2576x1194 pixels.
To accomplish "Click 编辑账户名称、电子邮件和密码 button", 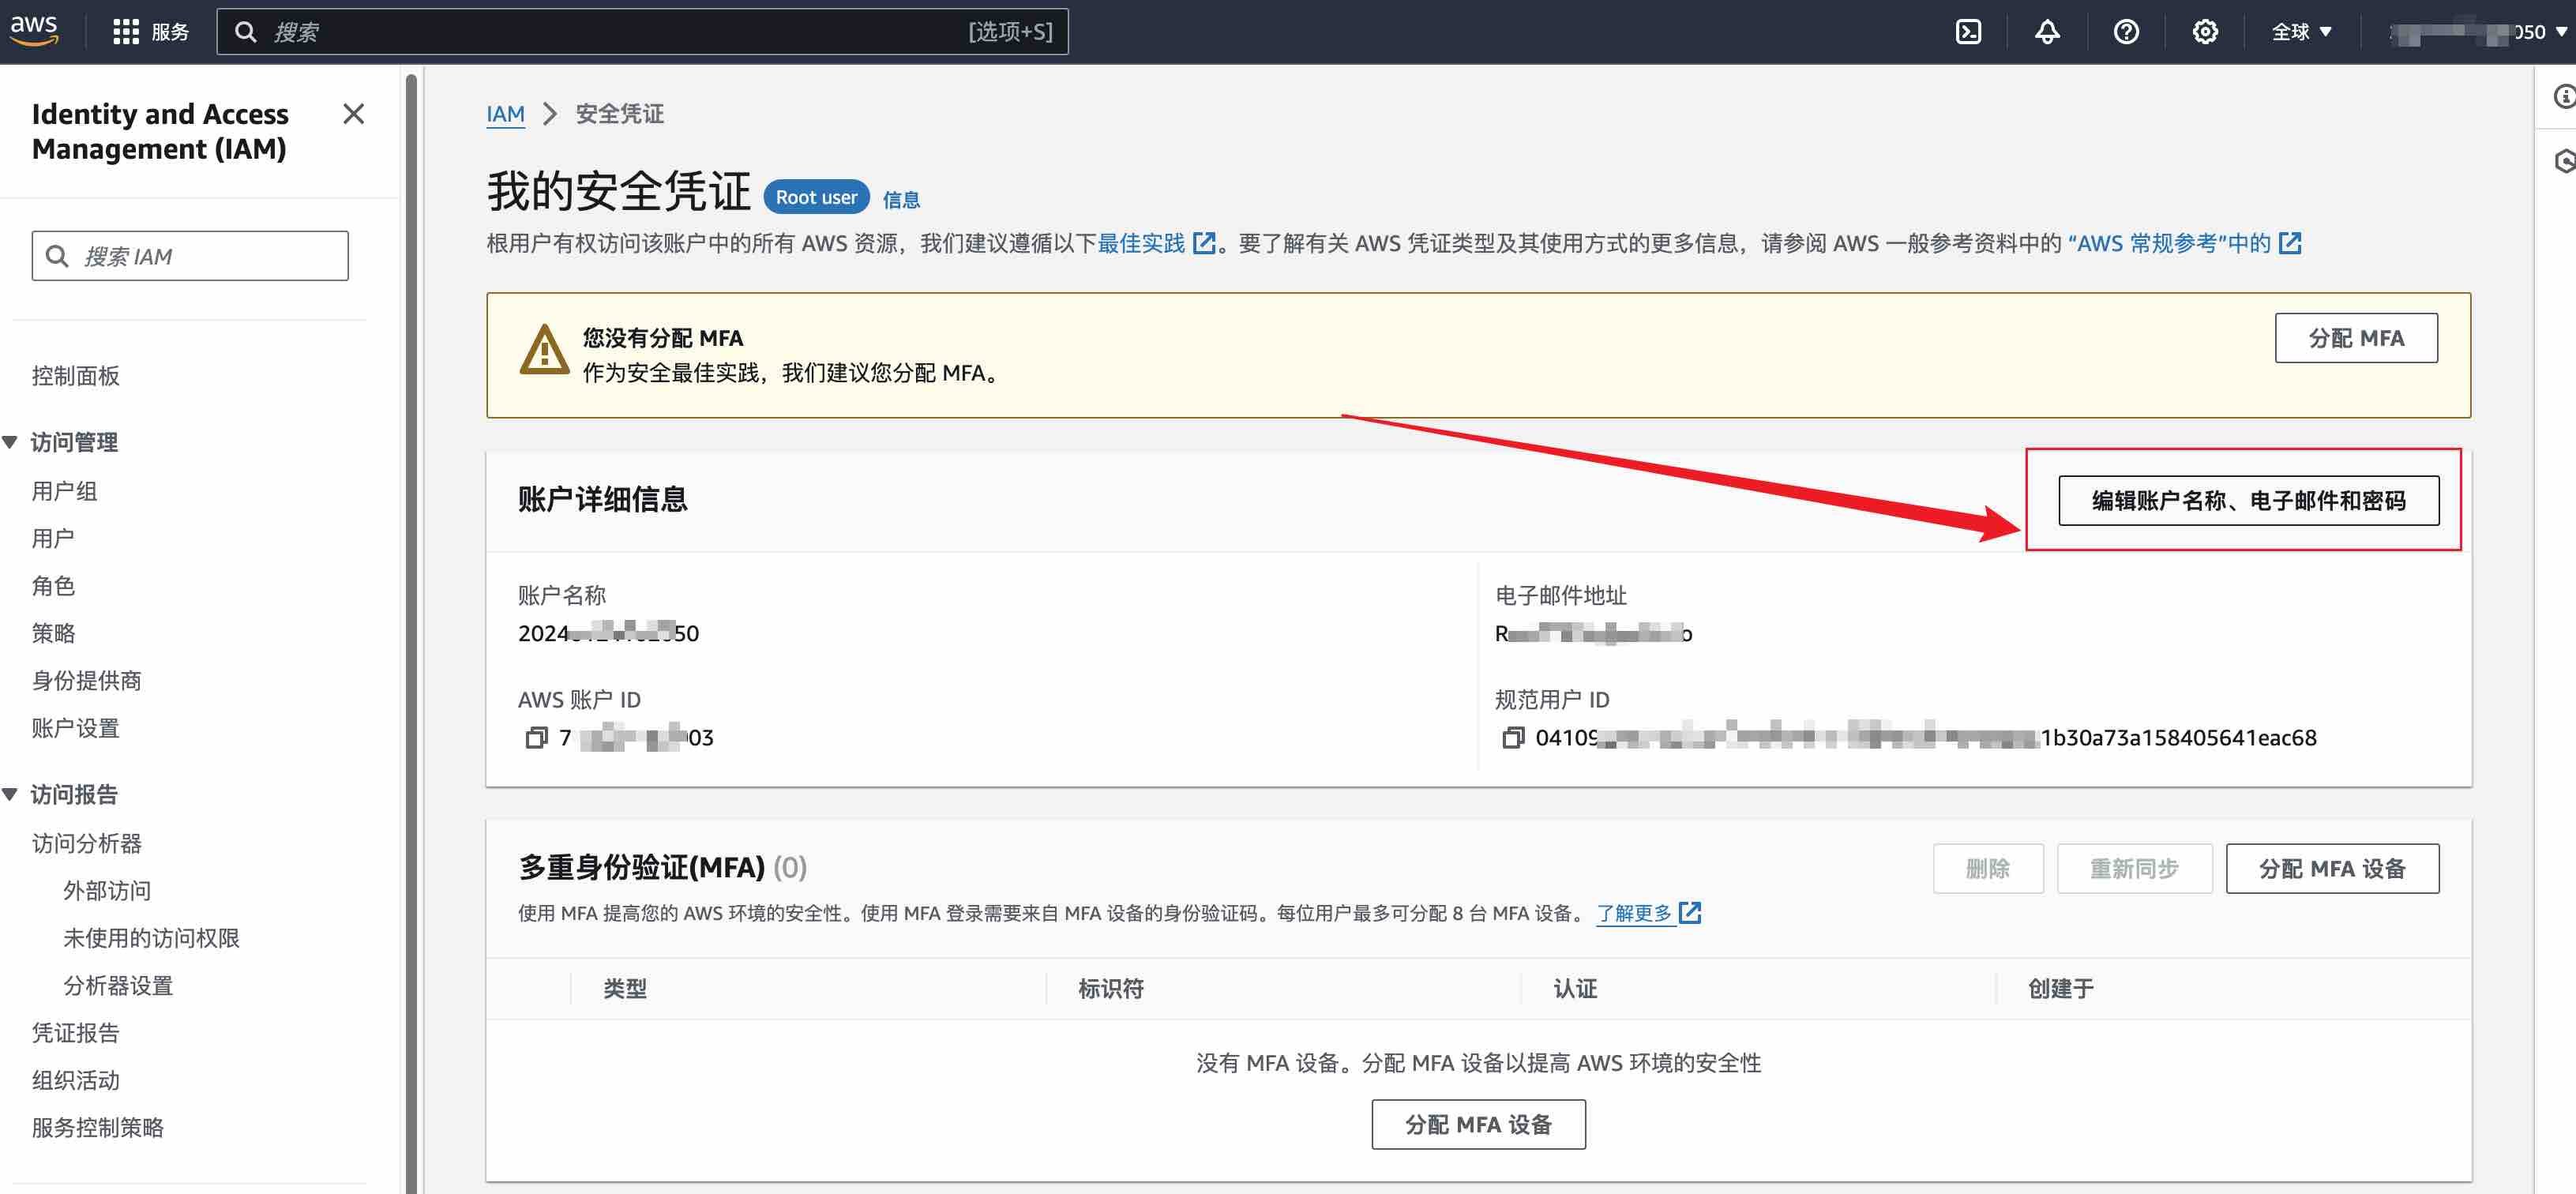I will click(2248, 500).
